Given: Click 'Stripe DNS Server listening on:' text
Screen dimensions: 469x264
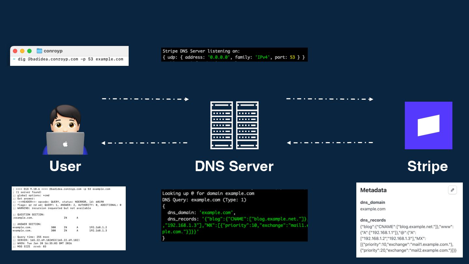Looking at the screenshot, I should click(x=201, y=51).
